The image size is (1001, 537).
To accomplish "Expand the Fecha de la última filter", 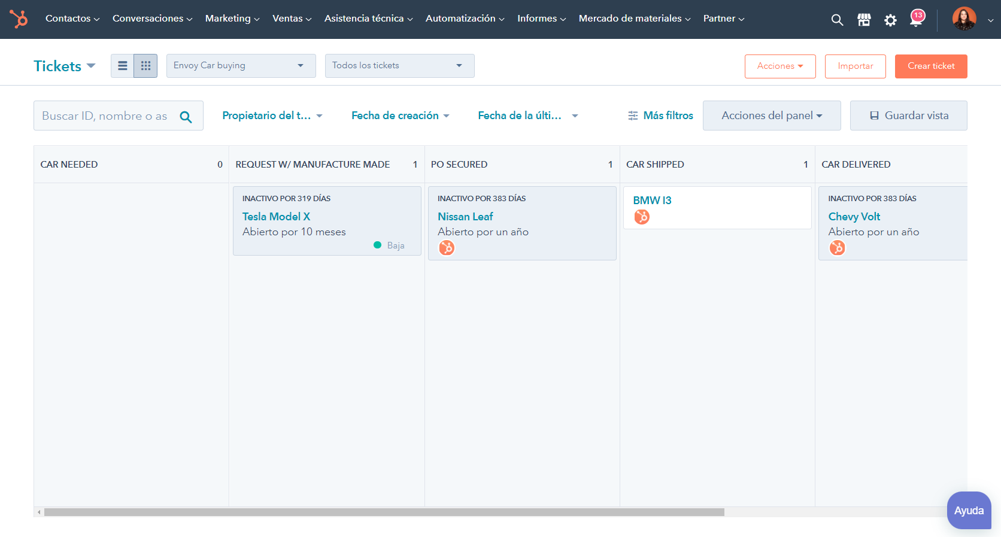I will pos(527,116).
